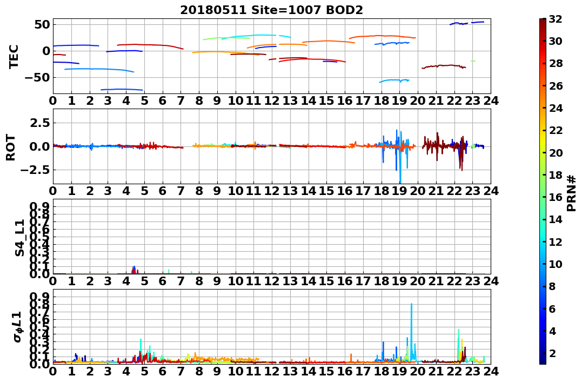Click the colorbar tick label 6
Screen dimensions: 582x383
click(553, 308)
